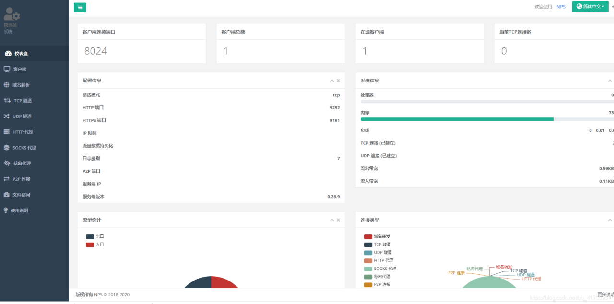The width and height of the screenshot is (614, 304).
Task: Click the layers icon beside SOCKS 代理
Action: pyautogui.click(x=7, y=148)
